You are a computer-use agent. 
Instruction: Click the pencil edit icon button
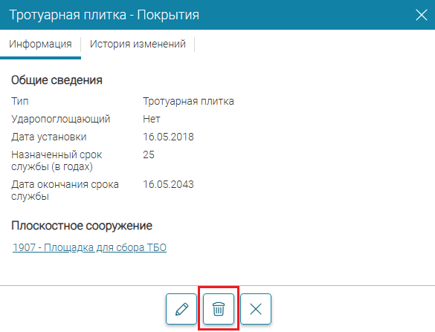[x=181, y=309]
